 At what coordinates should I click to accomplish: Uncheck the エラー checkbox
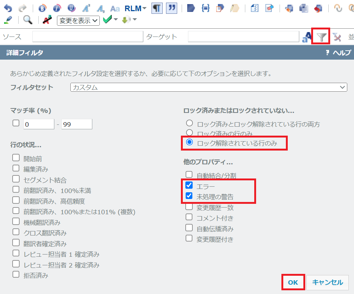point(189,185)
